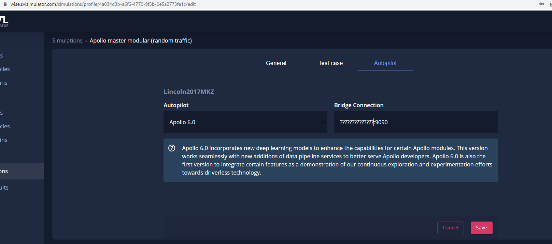The width and height of the screenshot is (552, 244).
Task: Click the lock icon in the address bar
Action: point(5,4)
